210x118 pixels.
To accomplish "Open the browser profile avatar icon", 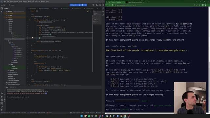I will tap(205, 5).
